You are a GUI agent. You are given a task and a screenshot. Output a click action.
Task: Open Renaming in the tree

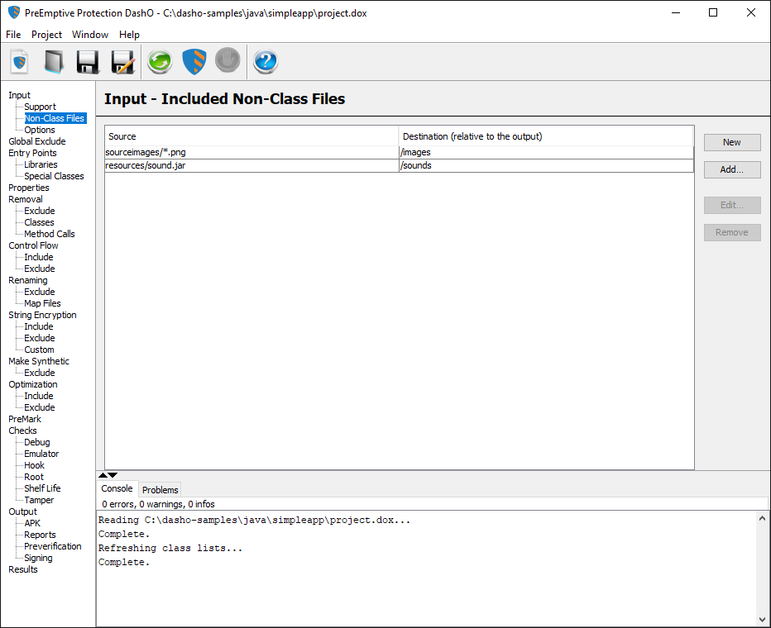point(28,280)
